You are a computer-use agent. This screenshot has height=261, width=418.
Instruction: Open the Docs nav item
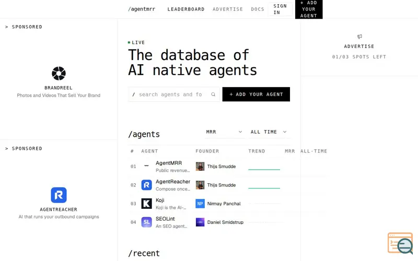(x=258, y=9)
